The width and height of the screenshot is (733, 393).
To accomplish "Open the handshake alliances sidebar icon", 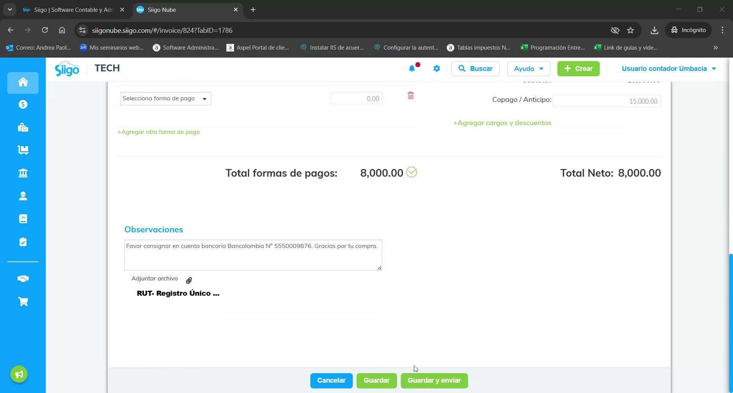I will [23, 279].
